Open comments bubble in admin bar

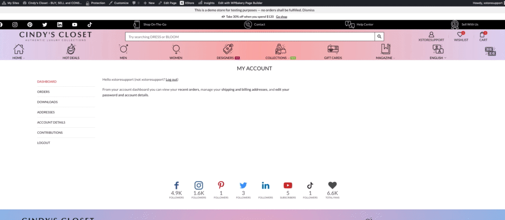[x=136, y=3]
